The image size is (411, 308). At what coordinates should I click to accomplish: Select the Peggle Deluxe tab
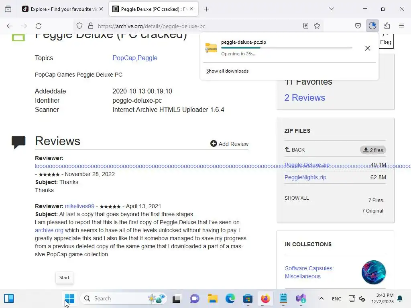tap(153, 9)
